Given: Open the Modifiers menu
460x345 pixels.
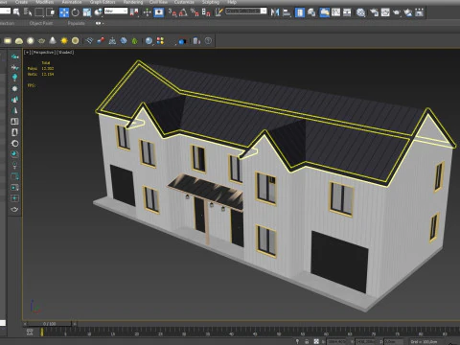Looking at the screenshot, I should pos(45,2).
